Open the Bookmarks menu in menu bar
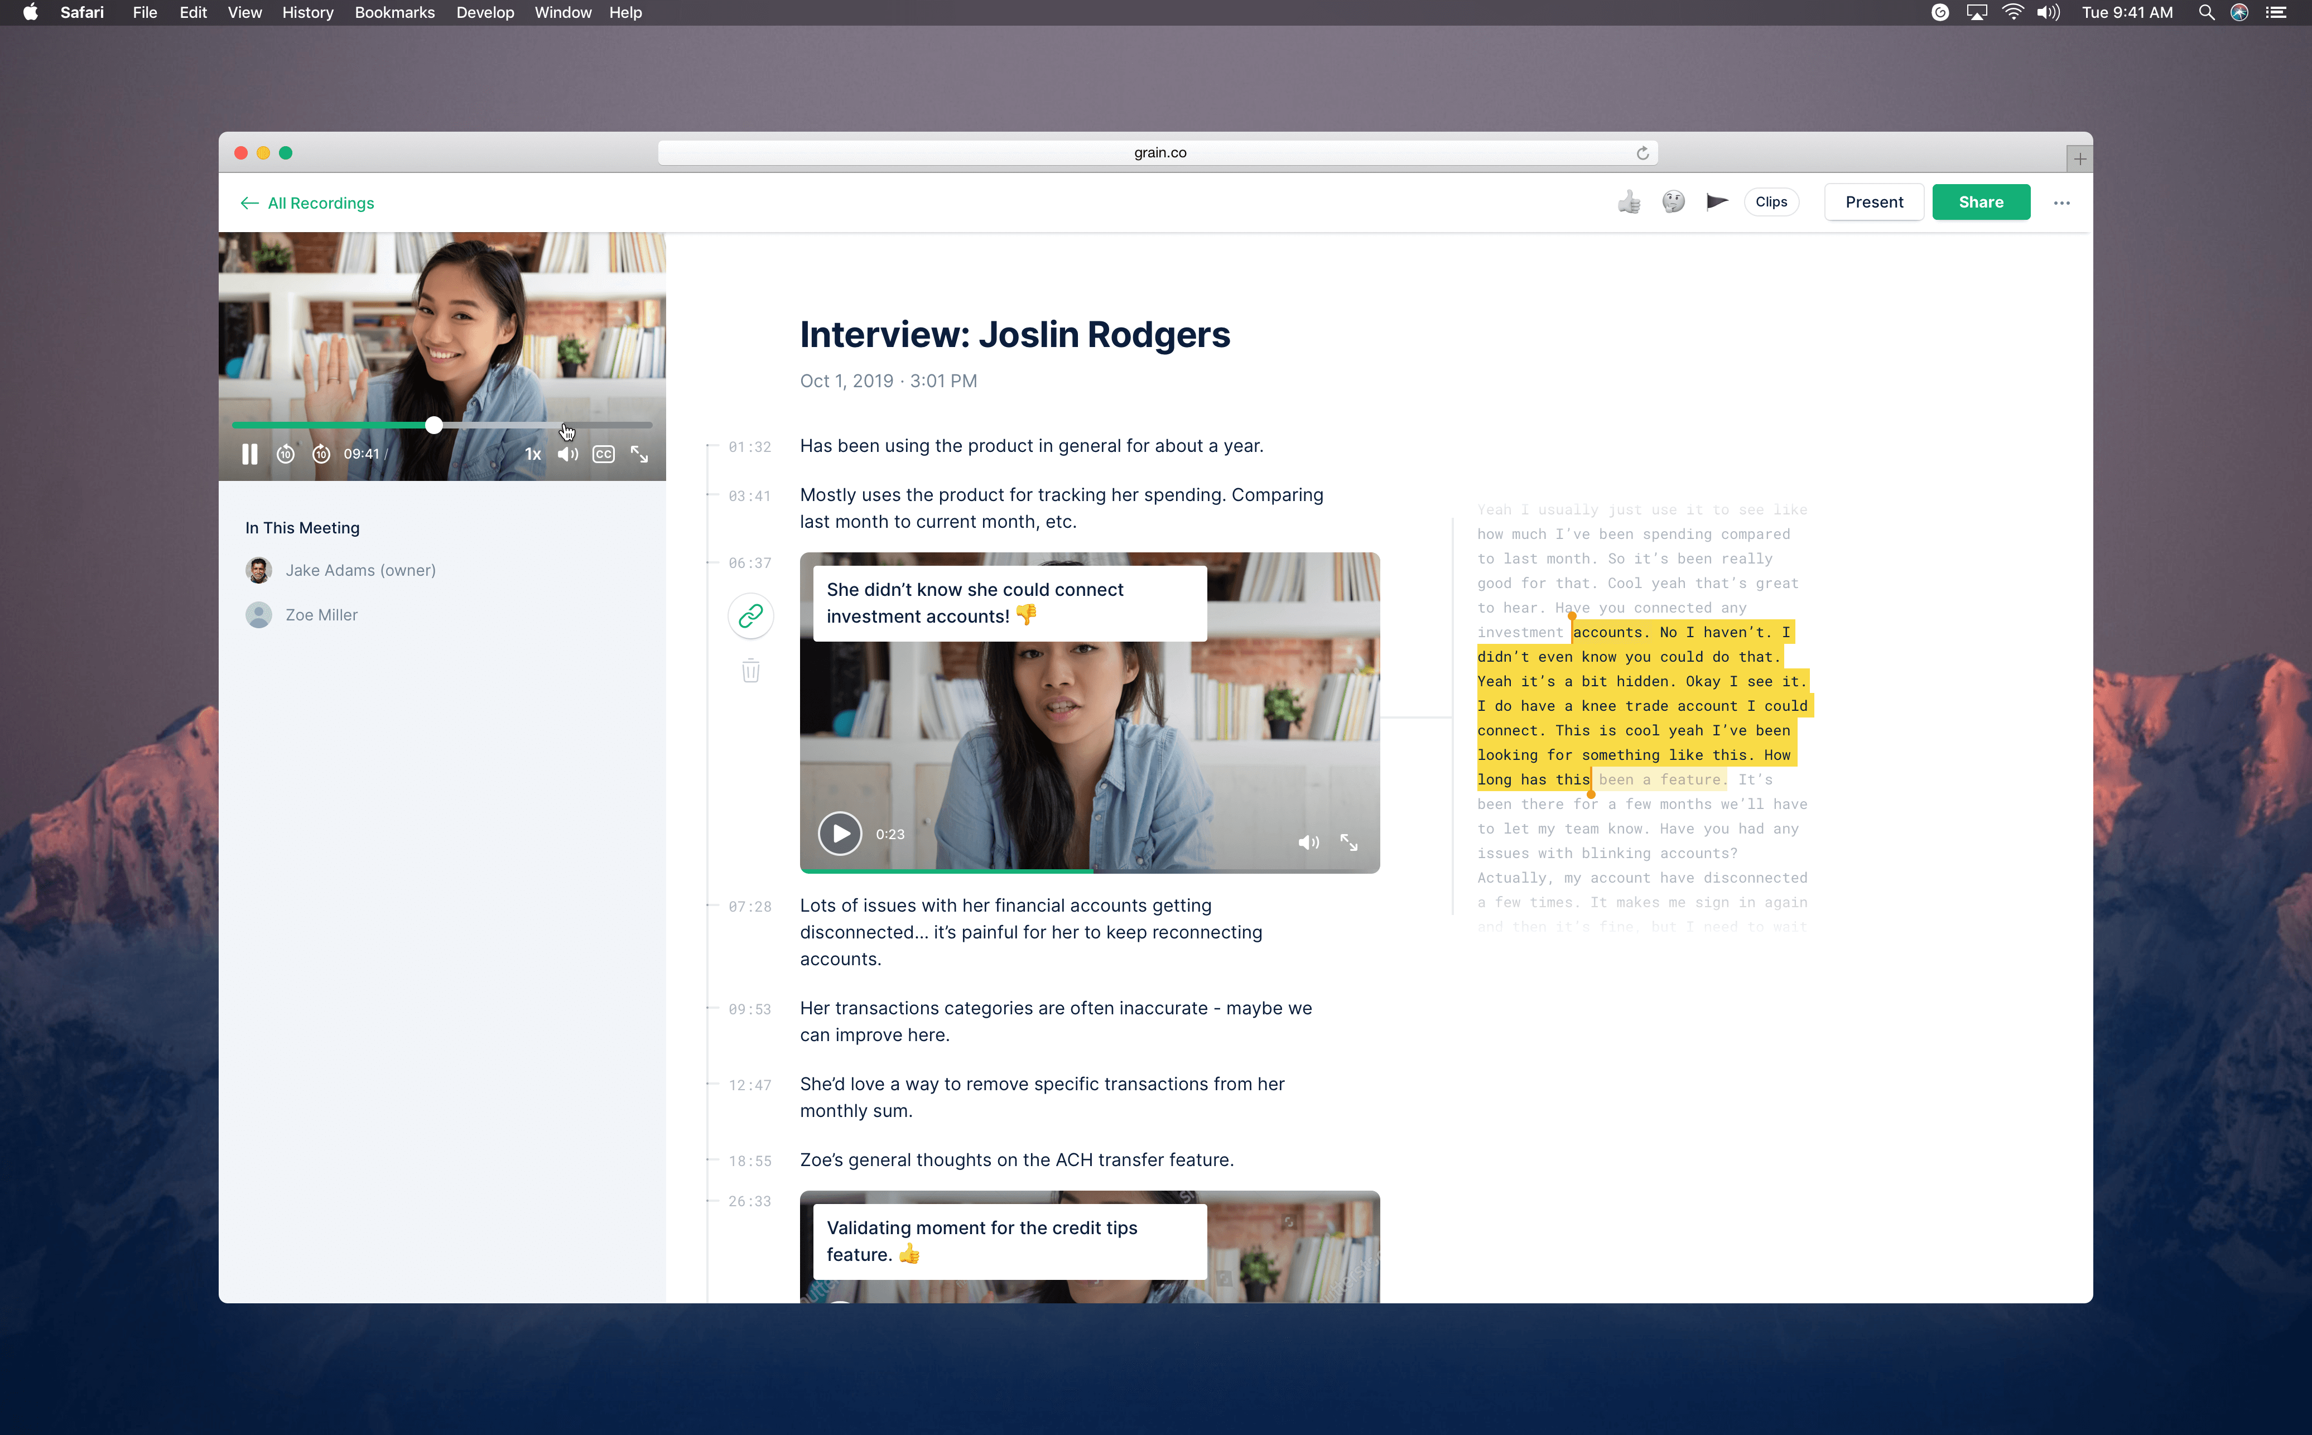Image resolution: width=2312 pixels, height=1435 pixels. click(x=394, y=12)
